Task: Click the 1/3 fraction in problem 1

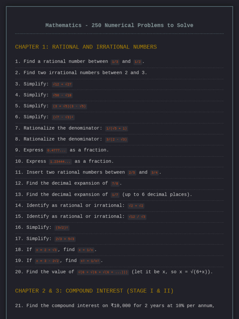Action: click(x=115, y=62)
